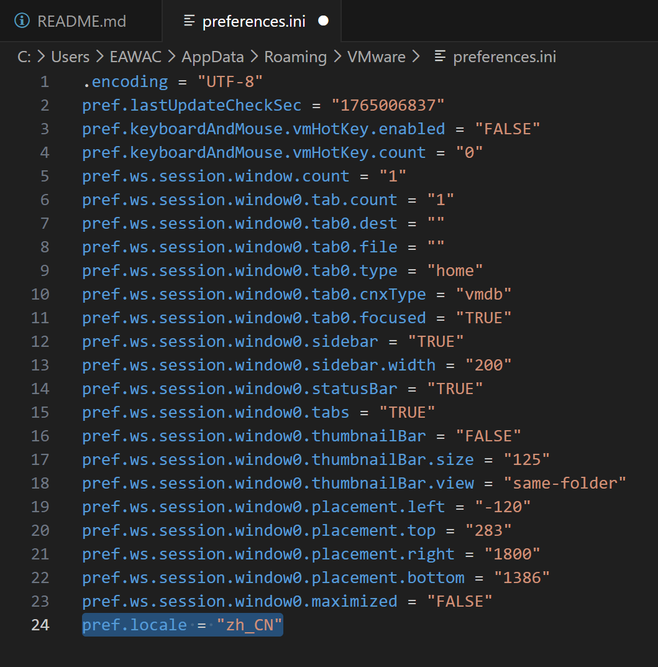Click line number 24 in the gutter
Image resolution: width=658 pixels, height=667 pixels.
coord(40,625)
